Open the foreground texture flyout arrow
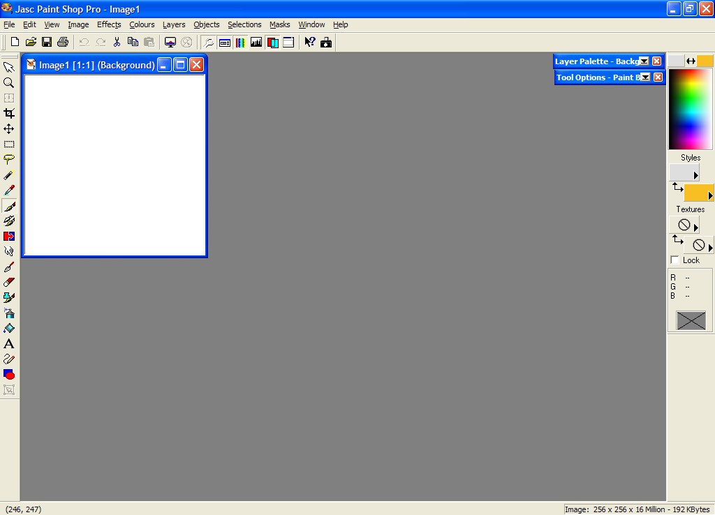The image size is (715, 515). [696, 227]
